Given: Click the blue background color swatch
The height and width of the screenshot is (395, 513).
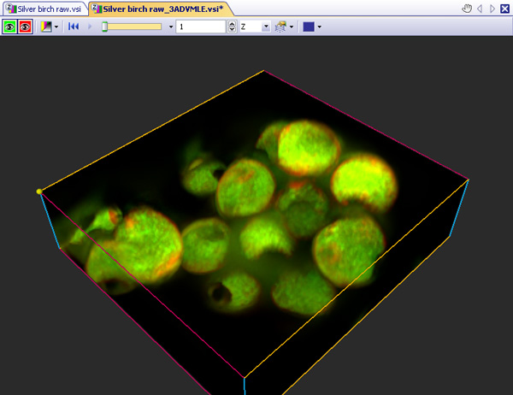Looking at the screenshot, I should [x=308, y=27].
